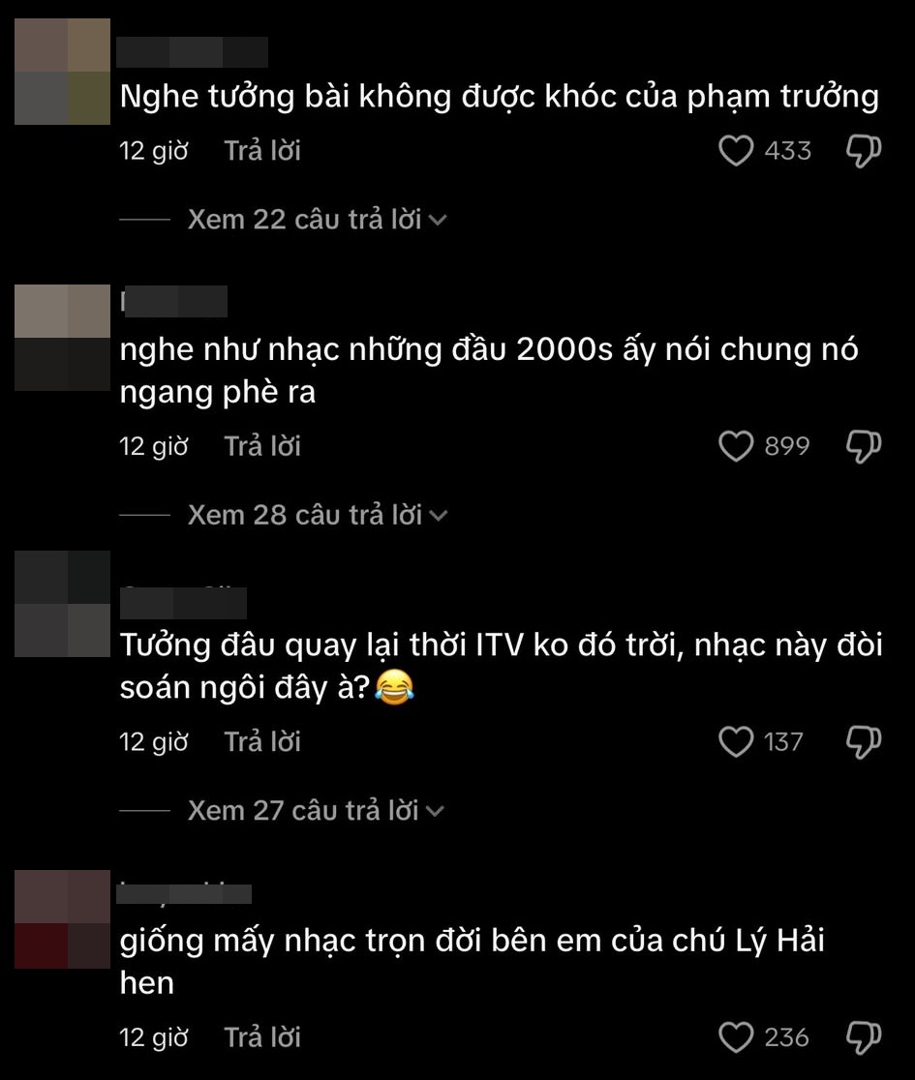Like the comment about nhạc đầu 2000s
Viewport: 915px width, 1080px height.
click(736, 446)
